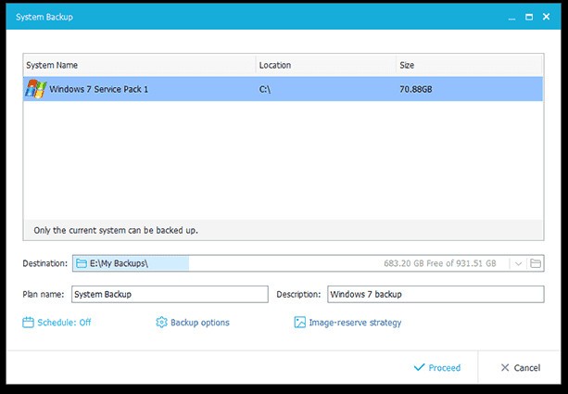
Task: Open Backup options link
Action: pos(193,323)
